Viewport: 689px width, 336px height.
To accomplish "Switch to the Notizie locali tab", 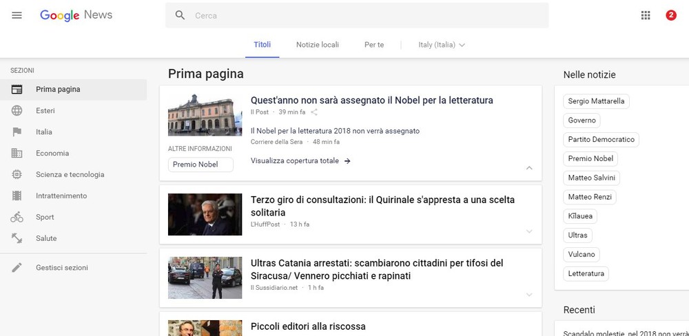I will (x=317, y=45).
